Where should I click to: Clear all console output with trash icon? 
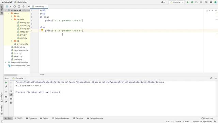11,102
